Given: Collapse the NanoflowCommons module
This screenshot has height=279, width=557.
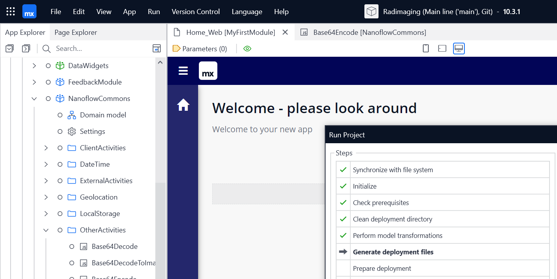Looking at the screenshot, I should pos(34,99).
